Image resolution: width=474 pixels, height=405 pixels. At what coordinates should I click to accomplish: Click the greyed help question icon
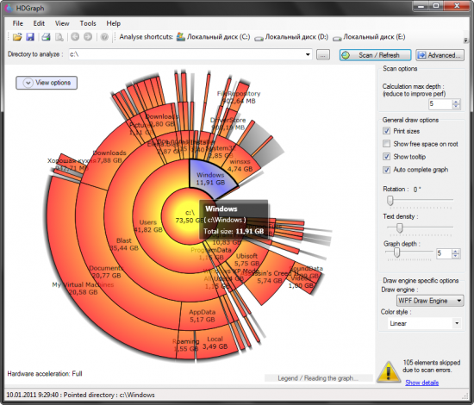(x=104, y=37)
